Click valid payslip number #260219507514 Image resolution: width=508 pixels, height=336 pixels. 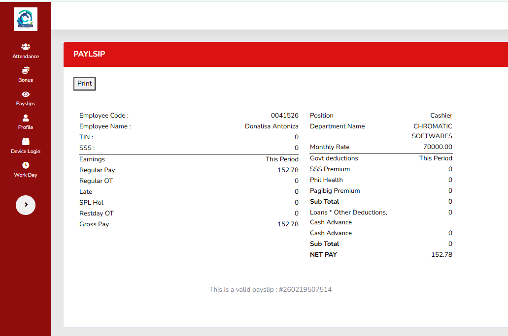[x=305, y=289]
